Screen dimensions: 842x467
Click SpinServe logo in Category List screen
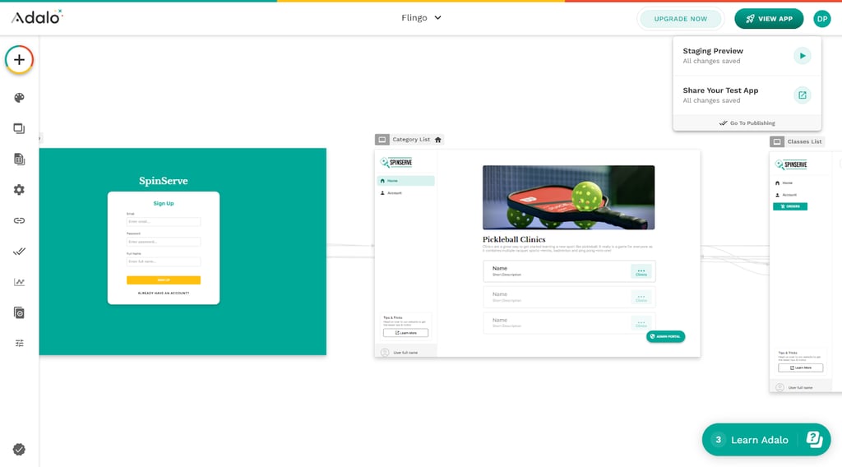coord(396,162)
